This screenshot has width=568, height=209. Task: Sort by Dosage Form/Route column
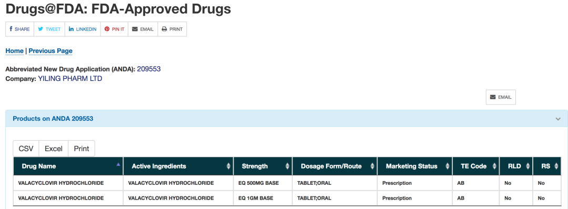[x=334, y=166]
